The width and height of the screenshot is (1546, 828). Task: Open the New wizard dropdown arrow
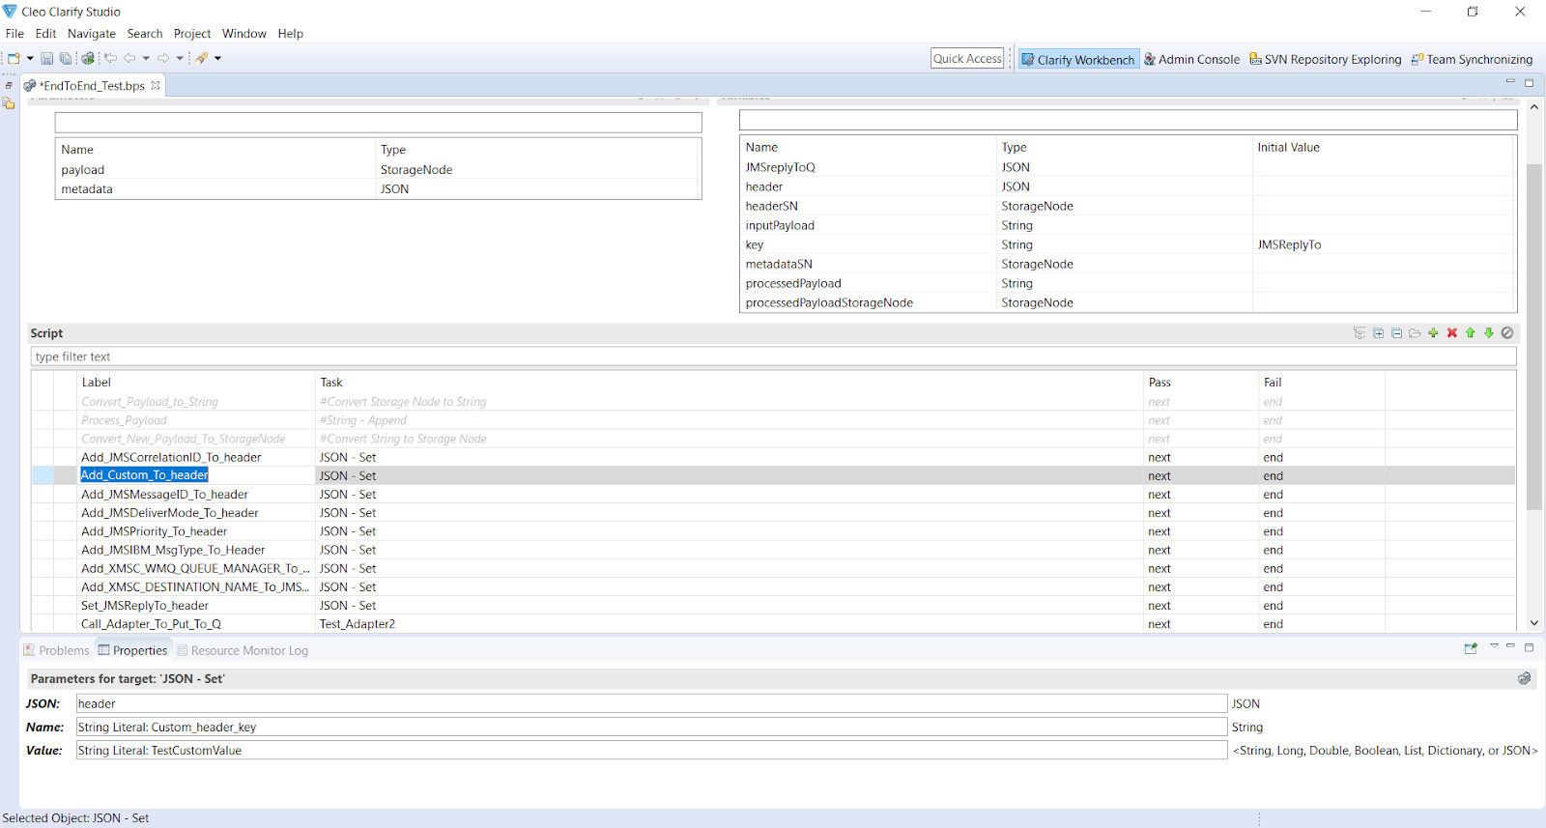tap(30, 59)
